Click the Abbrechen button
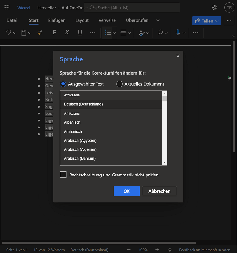Image resolution: width=237 pixels, height=253 pixels. click(159, 191)
